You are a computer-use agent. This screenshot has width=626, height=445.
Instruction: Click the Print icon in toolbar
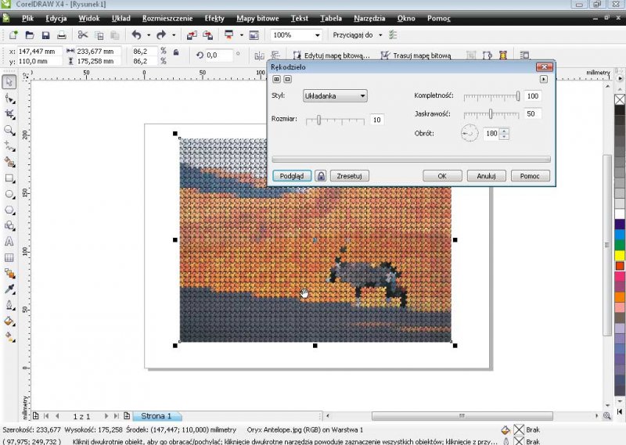point(63,35)
